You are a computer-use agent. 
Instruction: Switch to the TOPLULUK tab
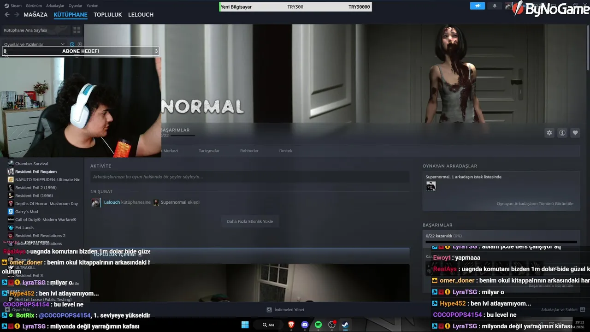click(107, 15)
